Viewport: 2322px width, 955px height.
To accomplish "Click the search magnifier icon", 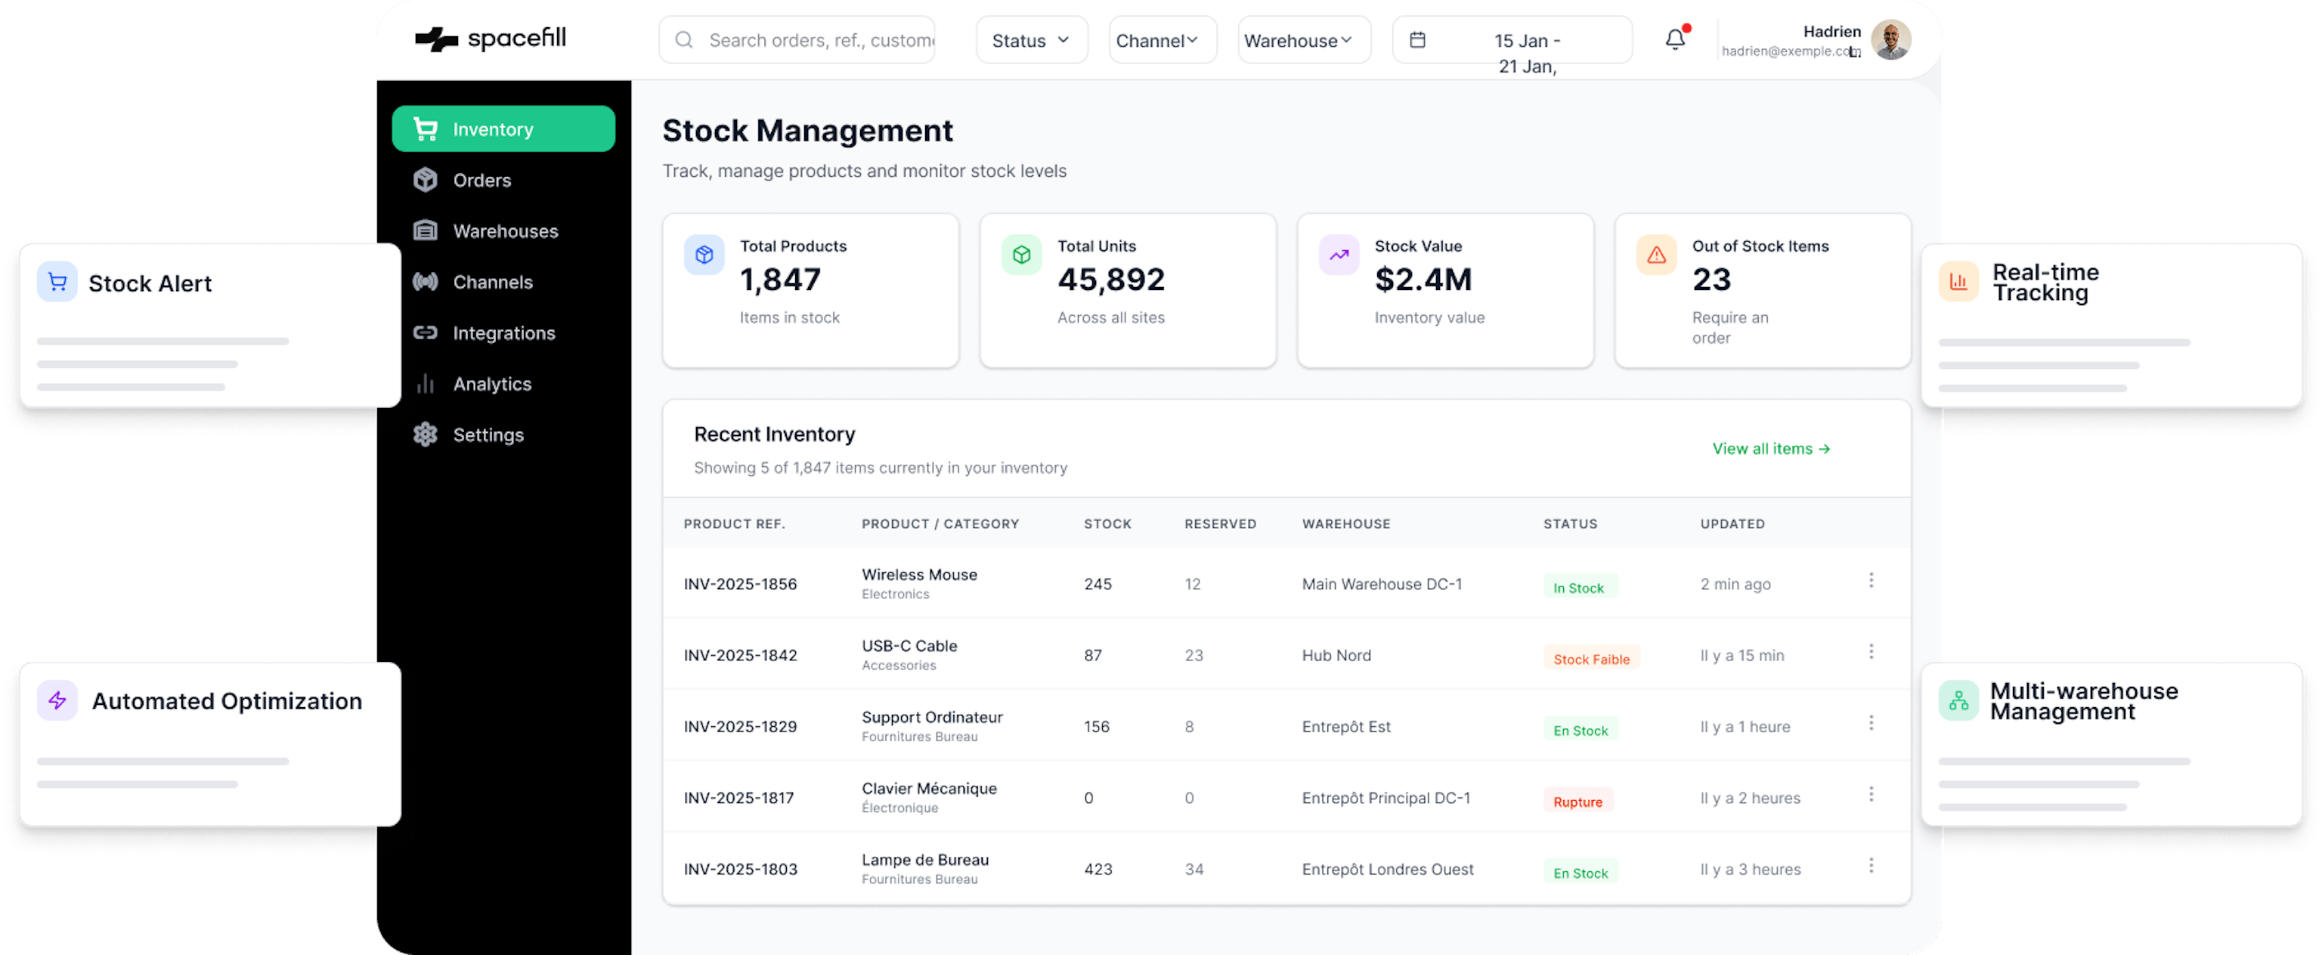I will (684, 39).
